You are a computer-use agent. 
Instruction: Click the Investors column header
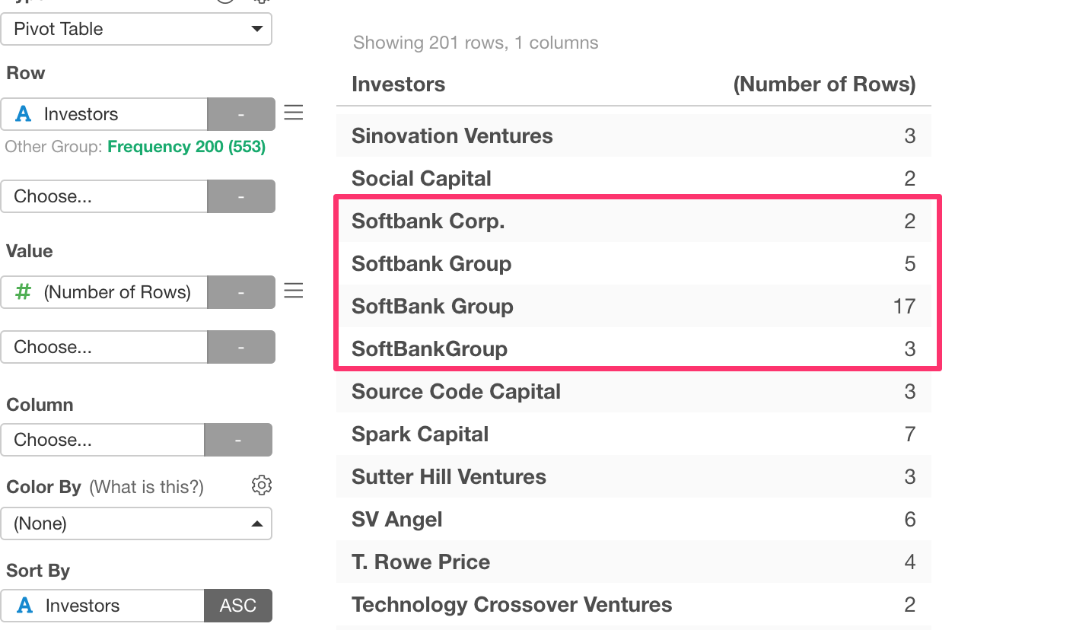(398, 84)
